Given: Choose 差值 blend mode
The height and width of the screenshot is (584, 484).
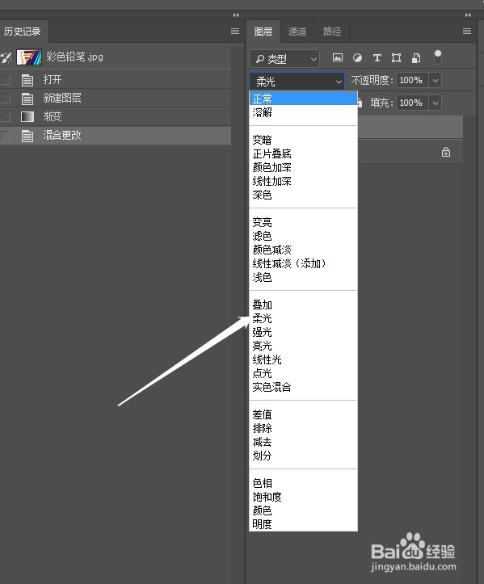Looking at the screenshot, I should pyautogui.click(x=303, y=414).
